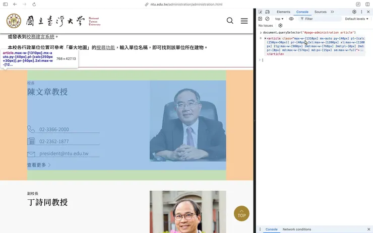The width and height of the screenshot is (373, 233).
Task: Create a live expression (eye icon)
Action: click(291, 19)
